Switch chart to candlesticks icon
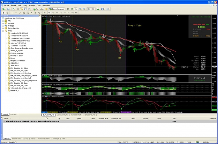The height and width of the screenshot is (144, 218). tap(72, 9)
